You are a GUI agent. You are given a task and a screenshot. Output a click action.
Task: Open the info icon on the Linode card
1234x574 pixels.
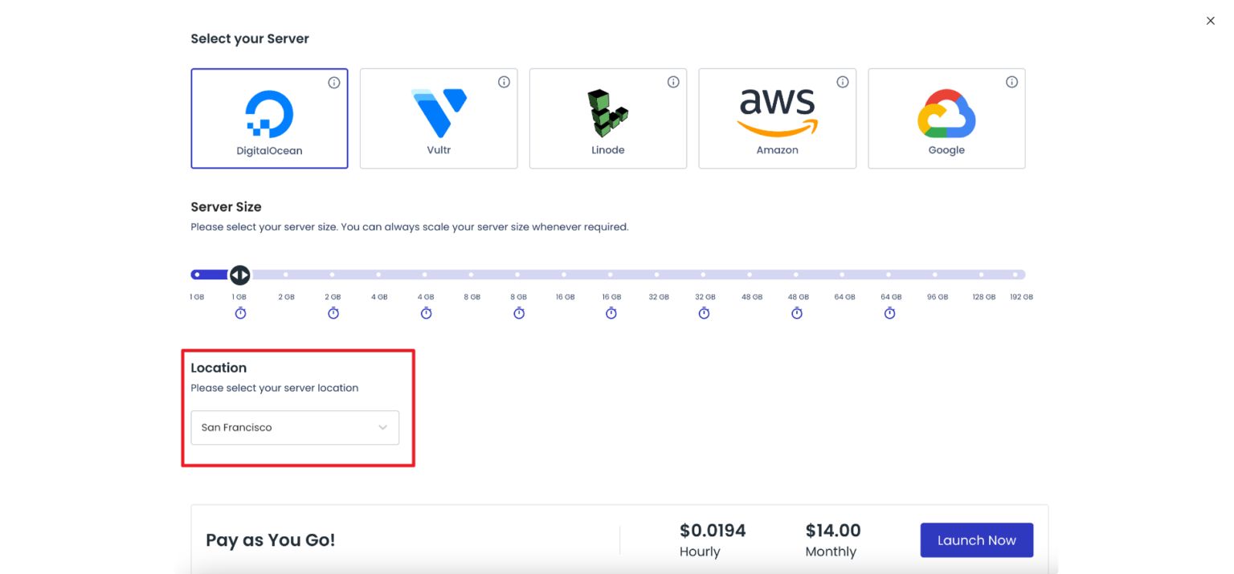tap(673, 82)
